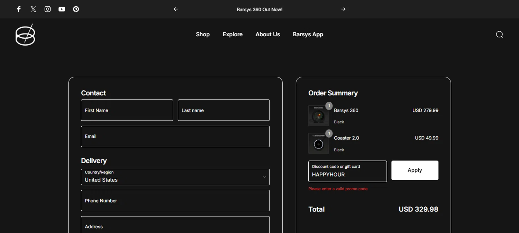Click the USD 49.99 price
The width and height of the screenshot is (519, 233).
[x=427, y=138]
